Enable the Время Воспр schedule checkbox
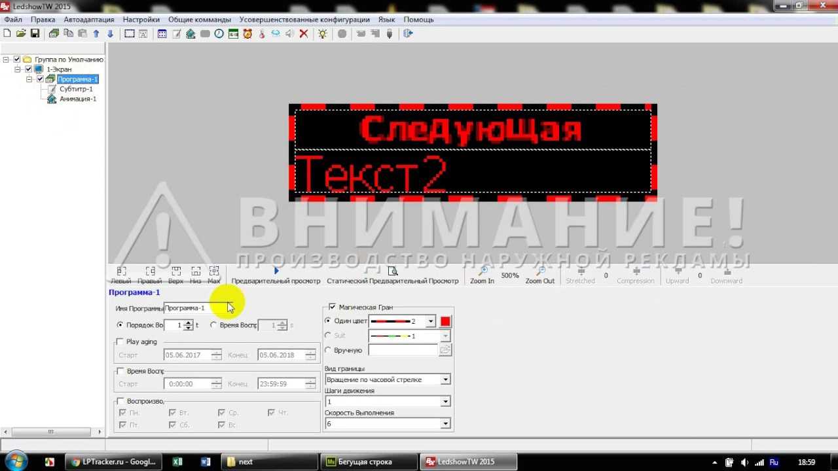This screenshot has width=838, height=471. point(120,371)
